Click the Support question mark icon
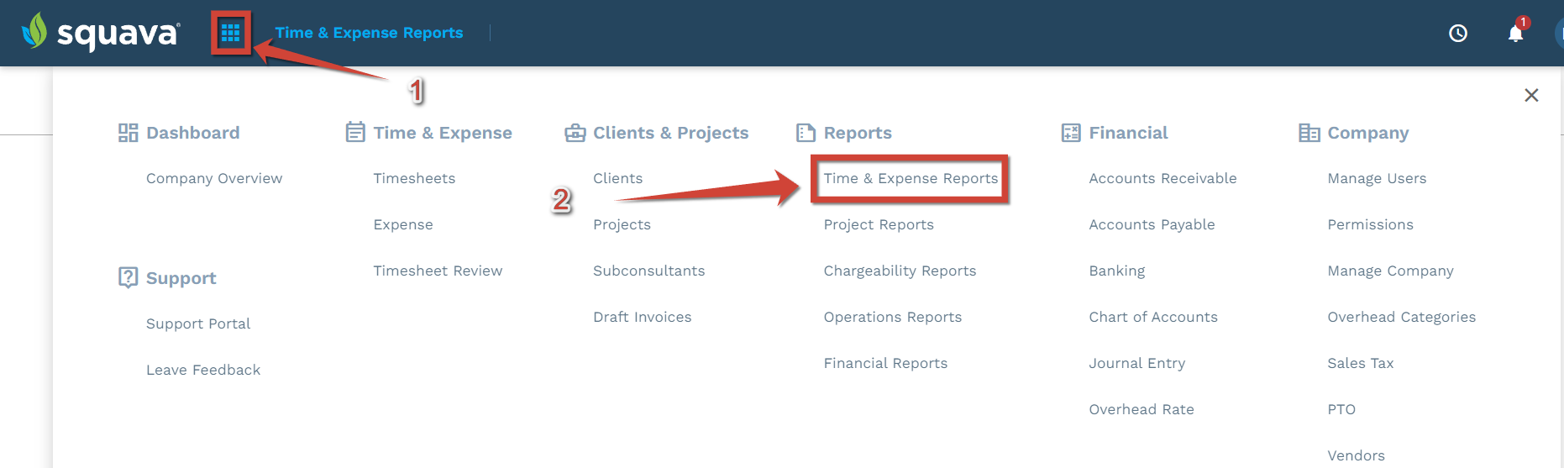 pos(128,277)
